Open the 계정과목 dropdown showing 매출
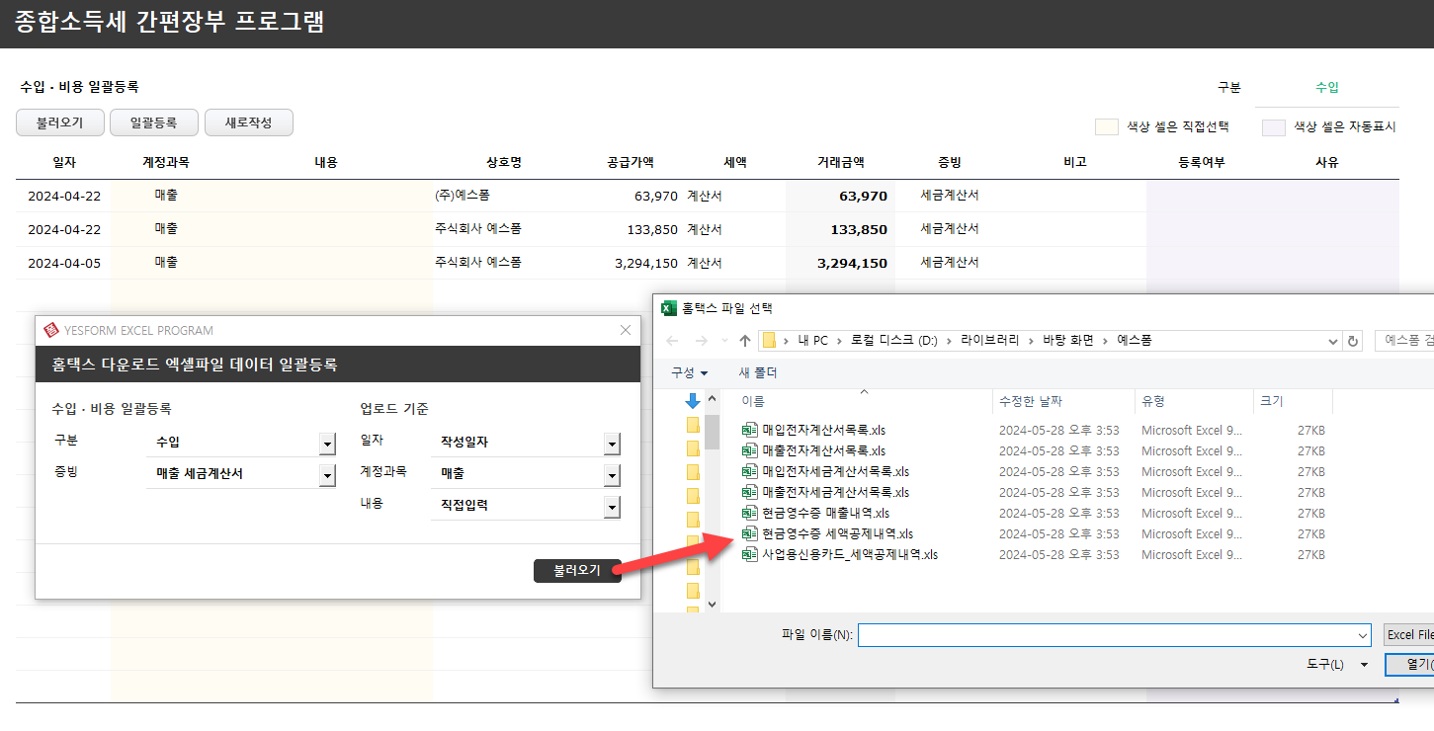Image resolution: width=1434 pixels, height=731 pixels. pos(613,475)
